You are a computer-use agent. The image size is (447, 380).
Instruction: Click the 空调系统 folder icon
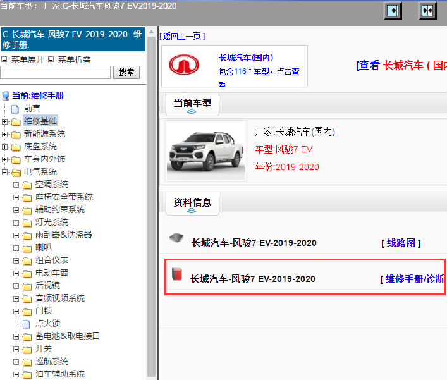(27, 185)
